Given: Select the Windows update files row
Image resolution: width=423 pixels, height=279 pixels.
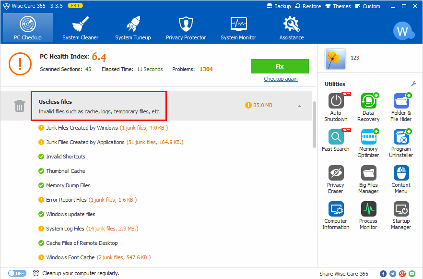Looking at the screenshot, I should [x=67, y=214].
